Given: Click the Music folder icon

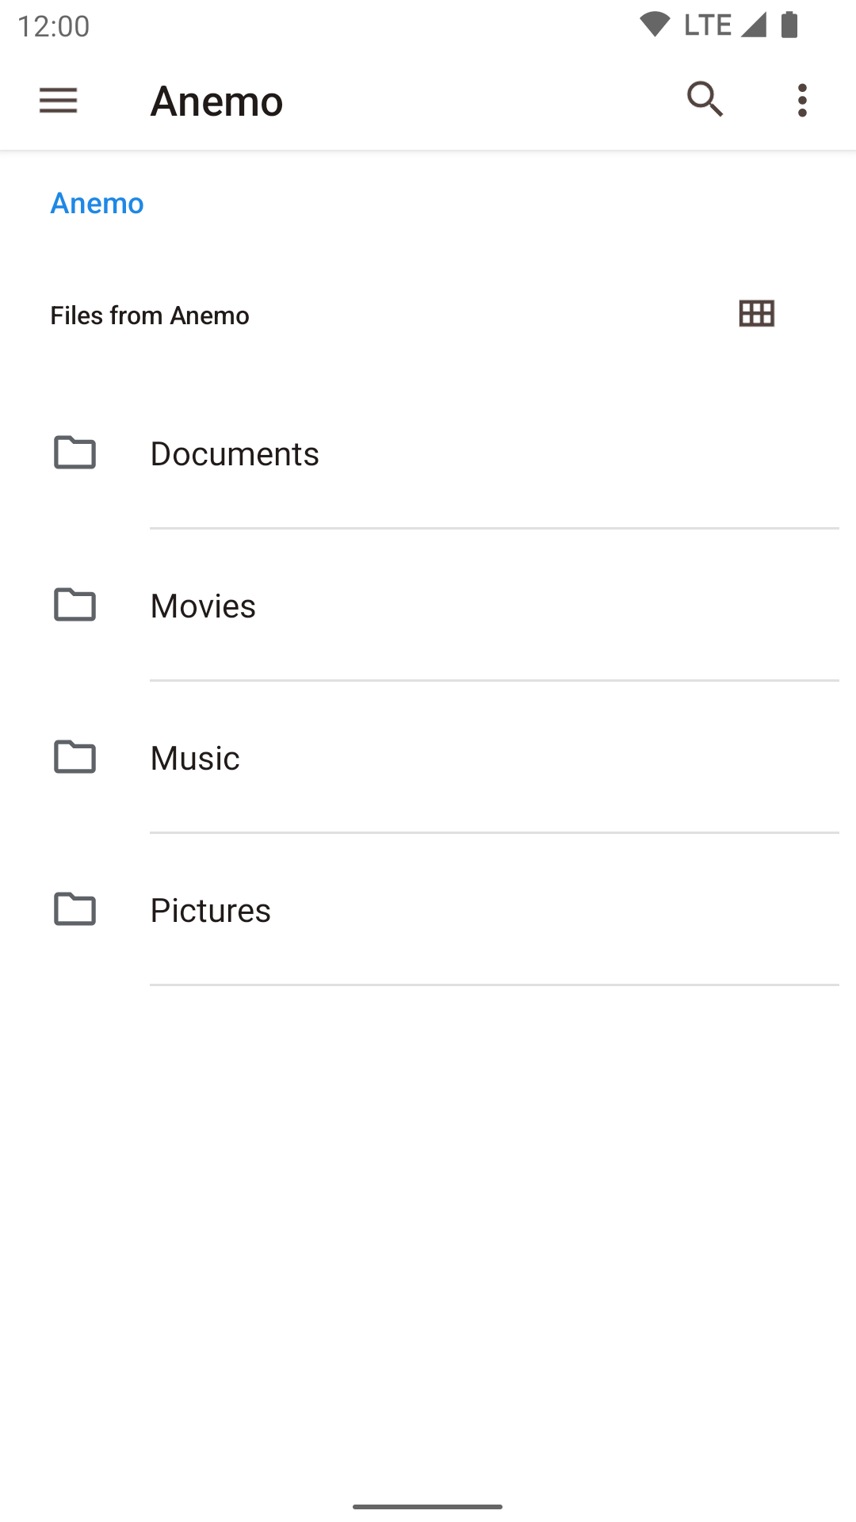Looking at the screenshot, I should point(75,757).
